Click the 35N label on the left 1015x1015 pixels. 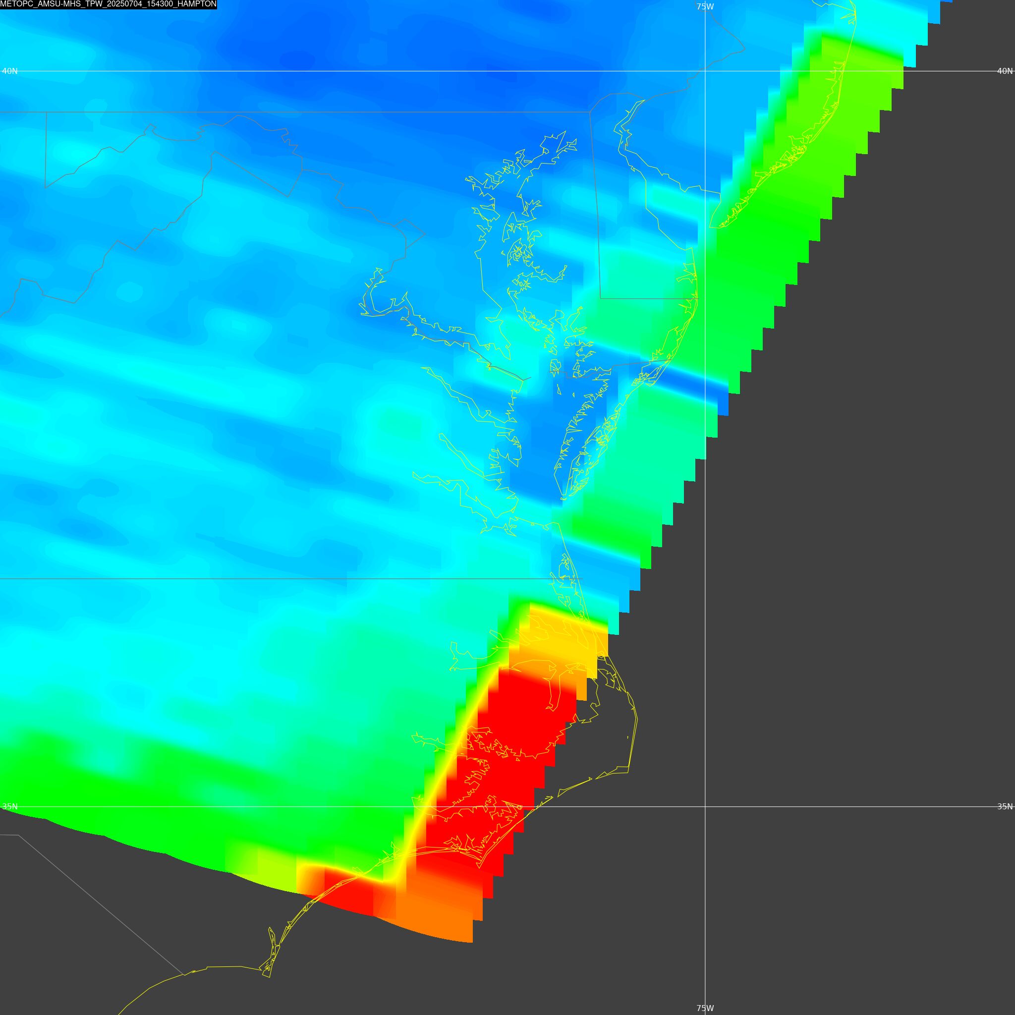10,806
